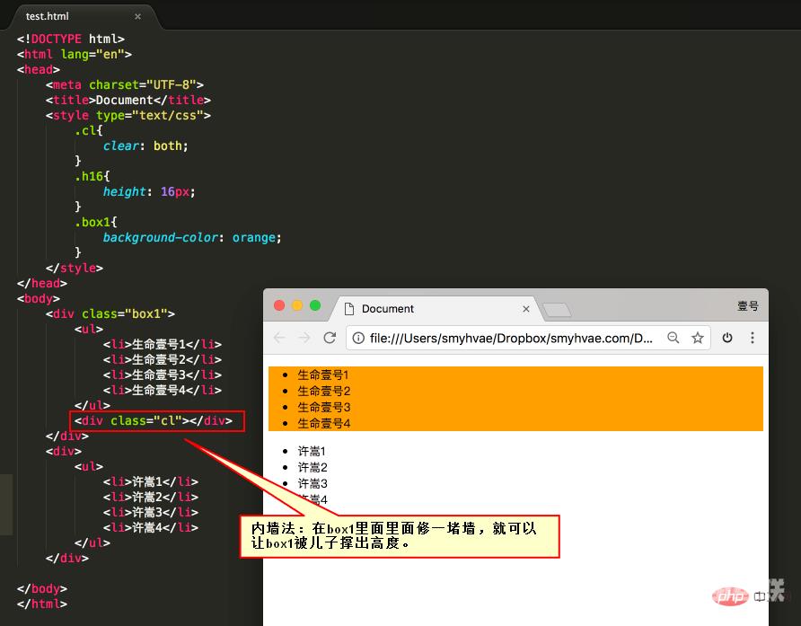Close the test.html editor tab
801x626 pixels.
(x=137, y=16)
